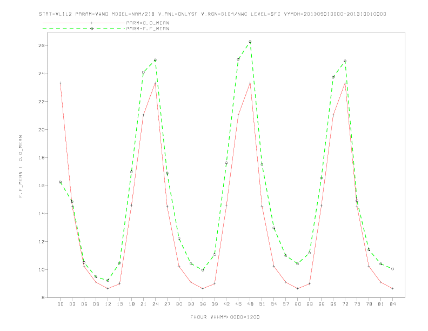Click green F.F_MEAN point at hour 69
This screenshot has height=331, width=428.
point(333,77)
